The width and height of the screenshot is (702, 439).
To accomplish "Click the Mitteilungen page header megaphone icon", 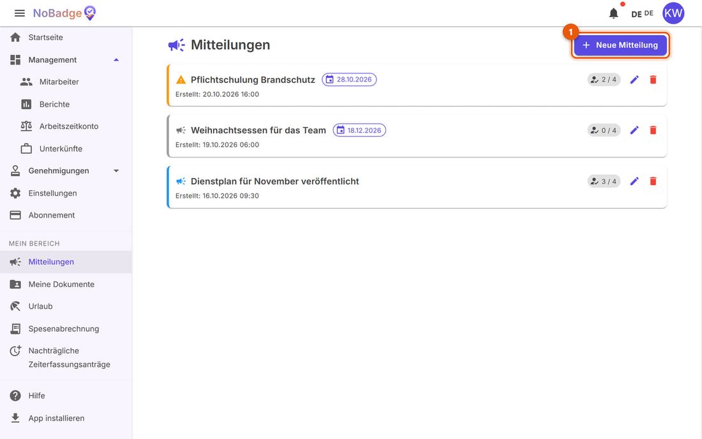I will click(x=176, y=45).
